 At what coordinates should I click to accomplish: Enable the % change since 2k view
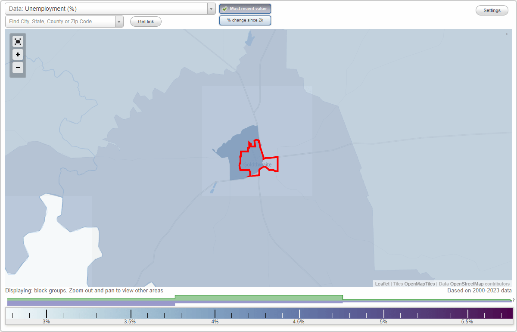tap(245, 20)
